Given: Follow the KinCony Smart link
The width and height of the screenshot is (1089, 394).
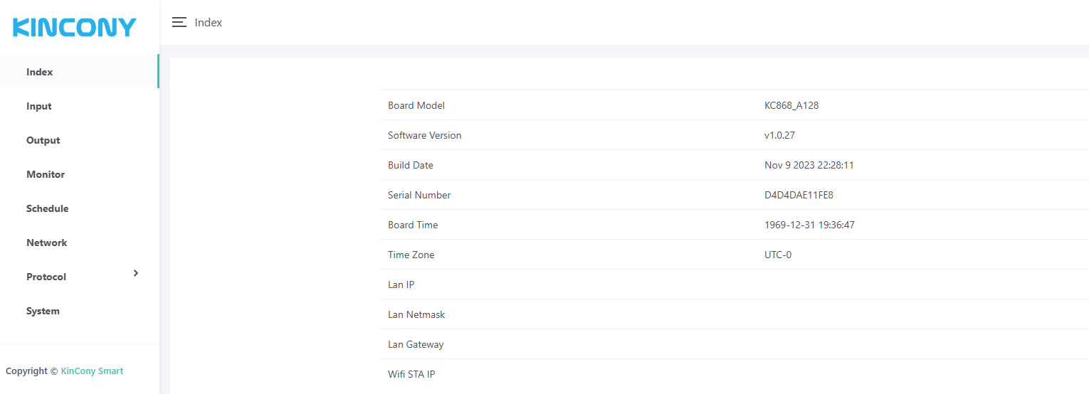Looking at the screenshot, I should tap(92, 371).
